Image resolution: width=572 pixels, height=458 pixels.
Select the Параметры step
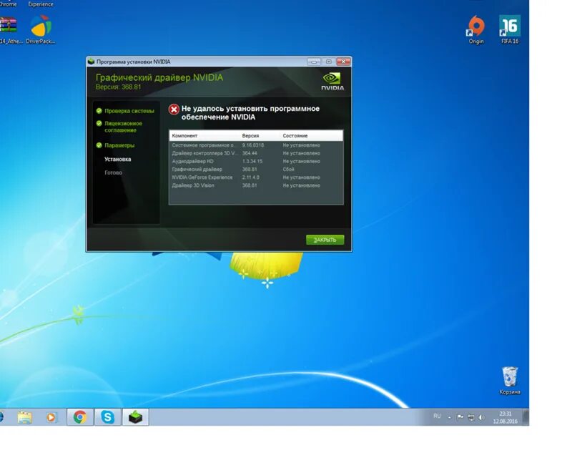coord(119,145)
